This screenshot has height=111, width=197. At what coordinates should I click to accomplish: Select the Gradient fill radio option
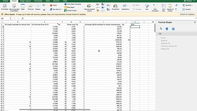click(159, 43)
